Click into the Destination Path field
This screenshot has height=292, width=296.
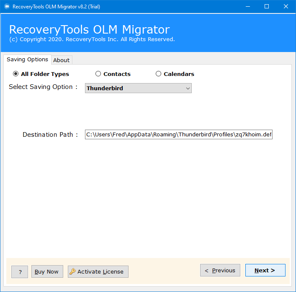pyautogui.click(x=179, y=135)
